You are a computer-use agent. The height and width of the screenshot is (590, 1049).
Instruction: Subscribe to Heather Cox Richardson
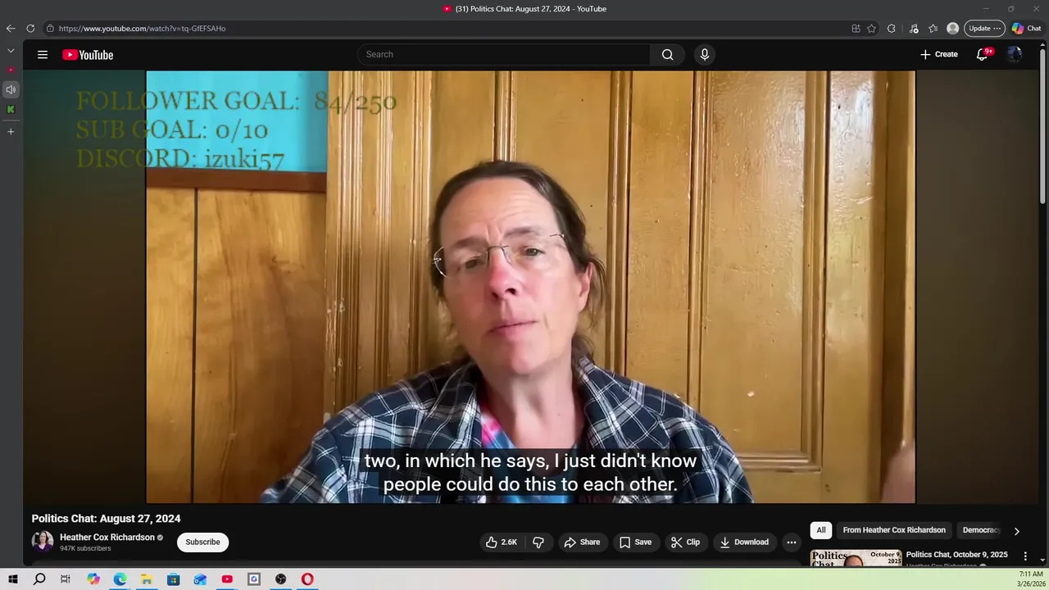click(202, 542)
